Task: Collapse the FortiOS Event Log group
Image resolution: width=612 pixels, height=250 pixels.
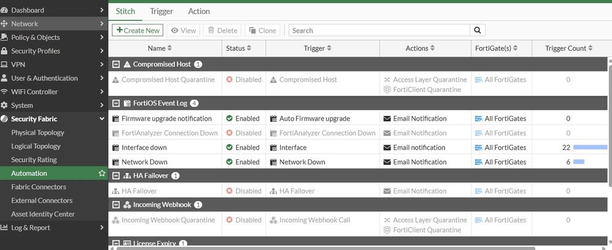Action: (x=116, y=103)
